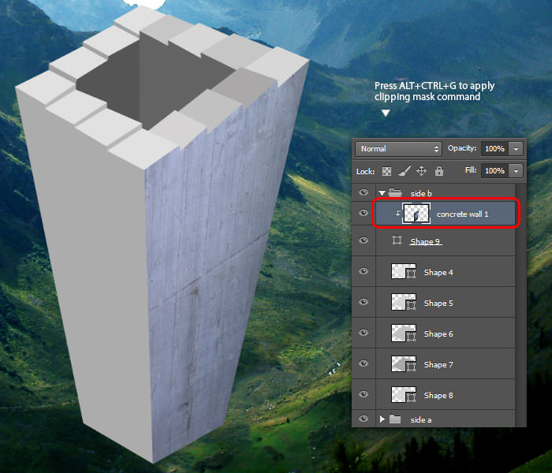The width and height of the screenshot is (552, 473).
Task: Select the side b group name
Action: point(420,193)
